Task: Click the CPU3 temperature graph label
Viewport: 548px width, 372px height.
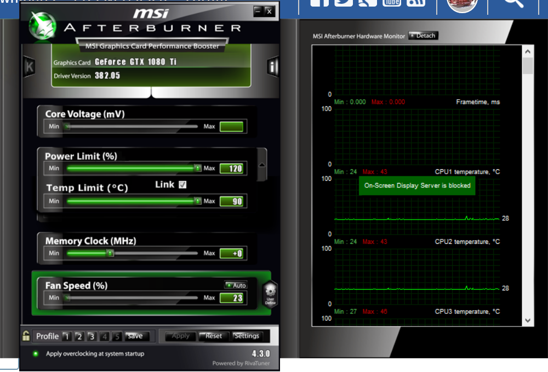Action: tap(467, 312)
